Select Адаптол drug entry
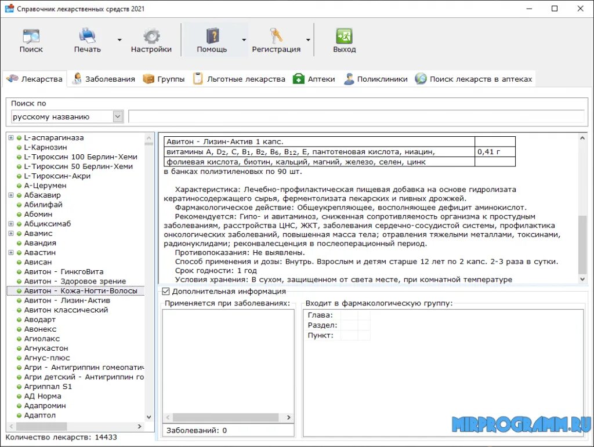The image size is (594, 447). [x=40, y=415]
